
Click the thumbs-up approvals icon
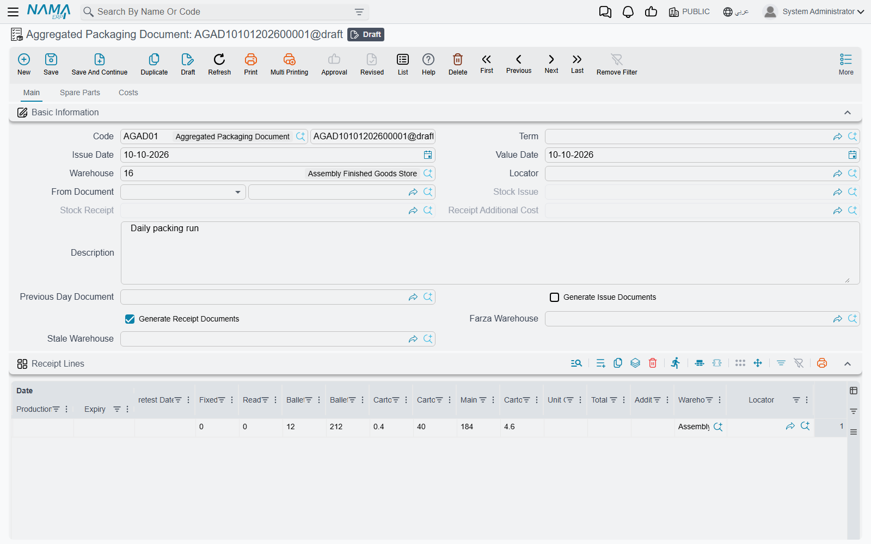(x=651, y=12)
